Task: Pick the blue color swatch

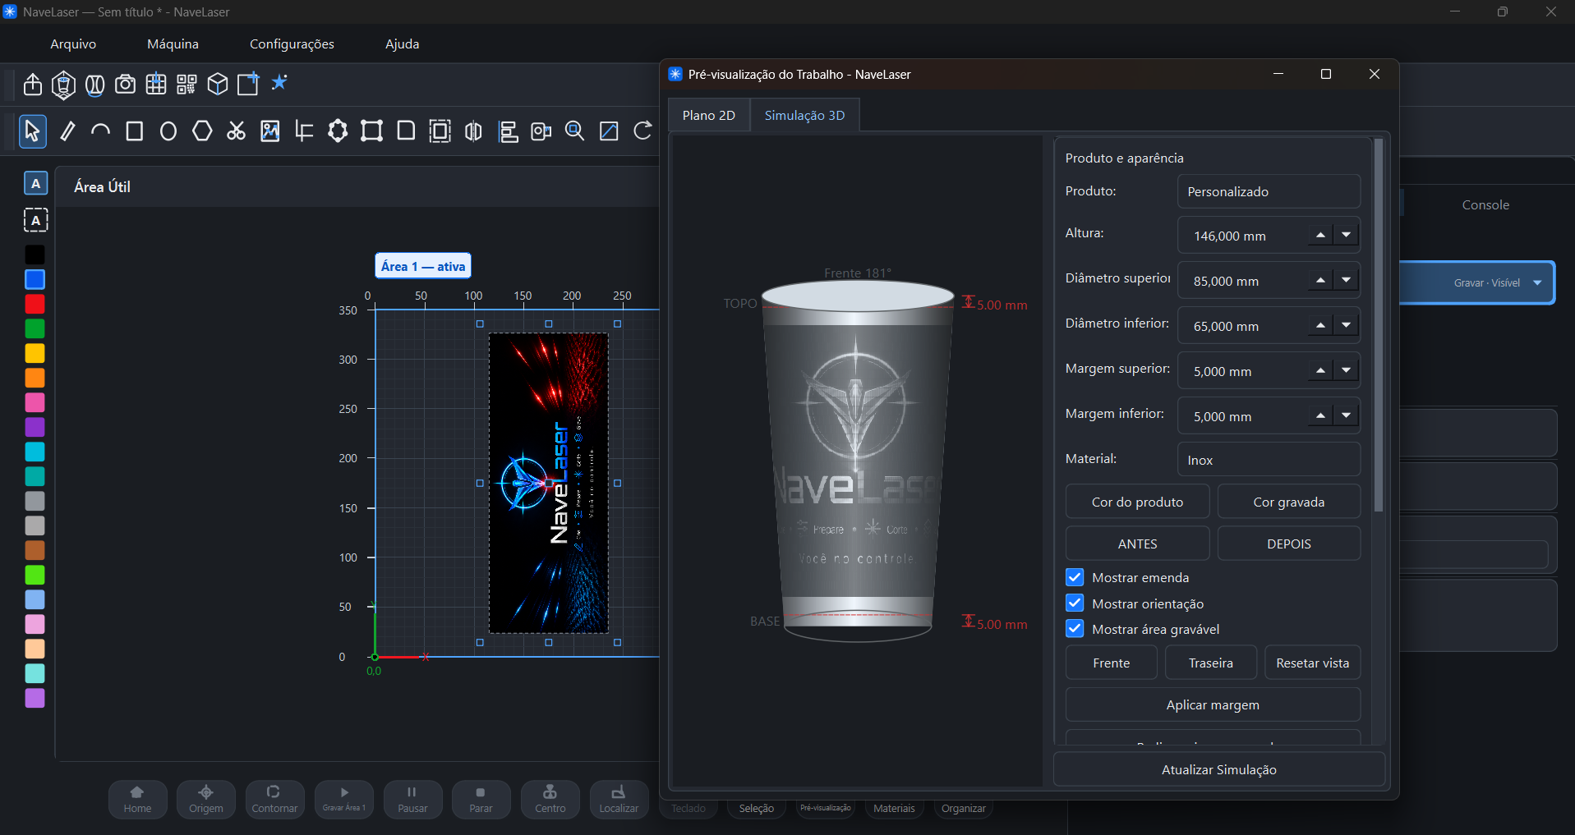Action: click(x=35, y=279)
